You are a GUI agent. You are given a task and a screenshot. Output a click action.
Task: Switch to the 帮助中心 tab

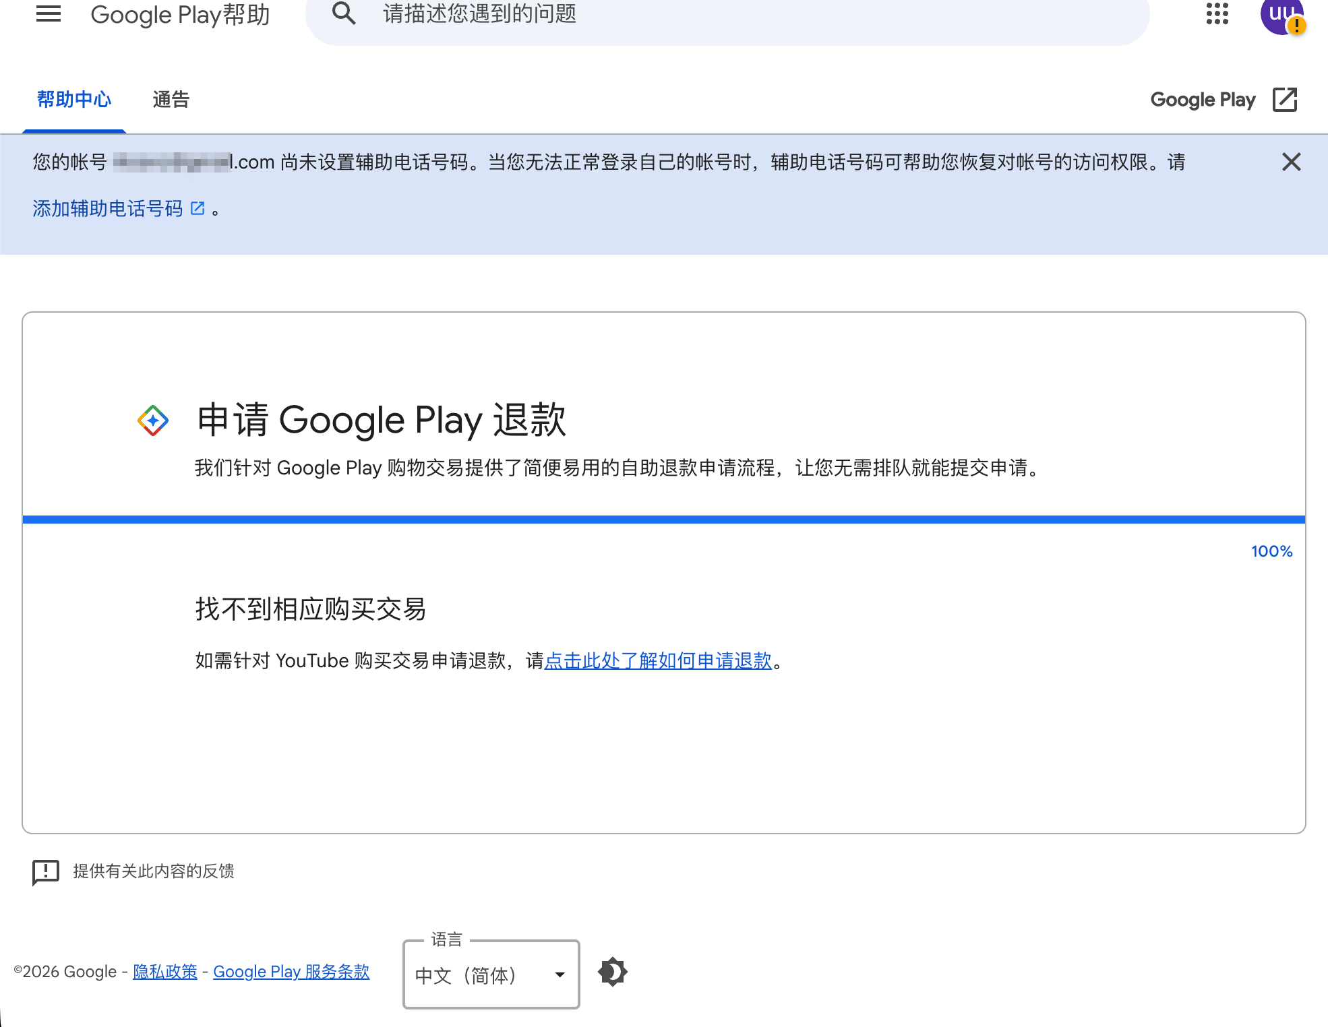tap(74, 100)
